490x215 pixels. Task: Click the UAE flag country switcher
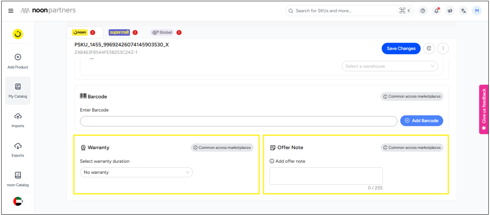[18, 201]
